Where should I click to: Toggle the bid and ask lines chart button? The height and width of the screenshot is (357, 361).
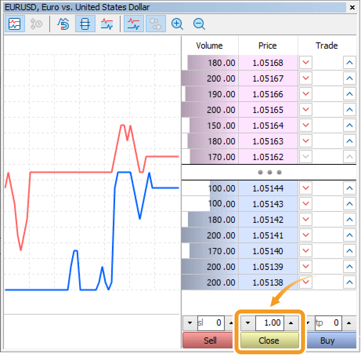coord(134,24)
